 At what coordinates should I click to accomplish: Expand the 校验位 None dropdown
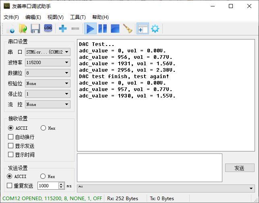48,83
